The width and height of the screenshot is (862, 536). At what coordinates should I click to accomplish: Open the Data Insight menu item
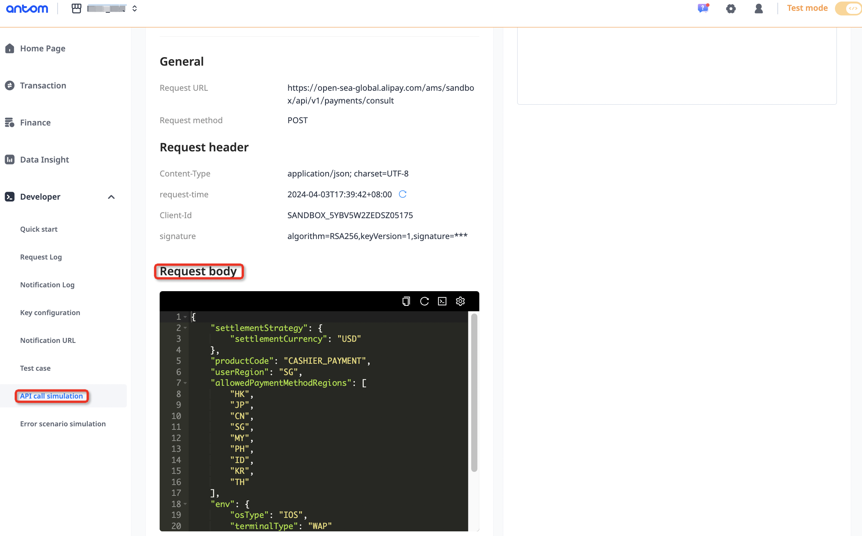point(44,159)
